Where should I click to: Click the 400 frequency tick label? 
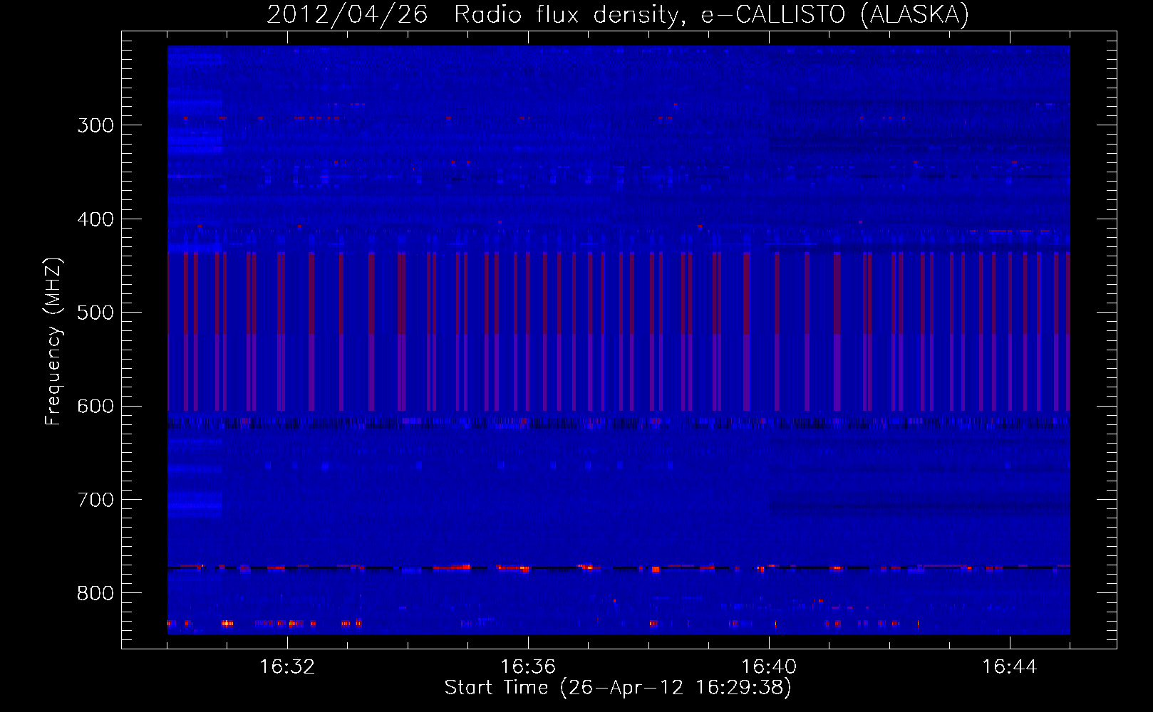[95, 219]
